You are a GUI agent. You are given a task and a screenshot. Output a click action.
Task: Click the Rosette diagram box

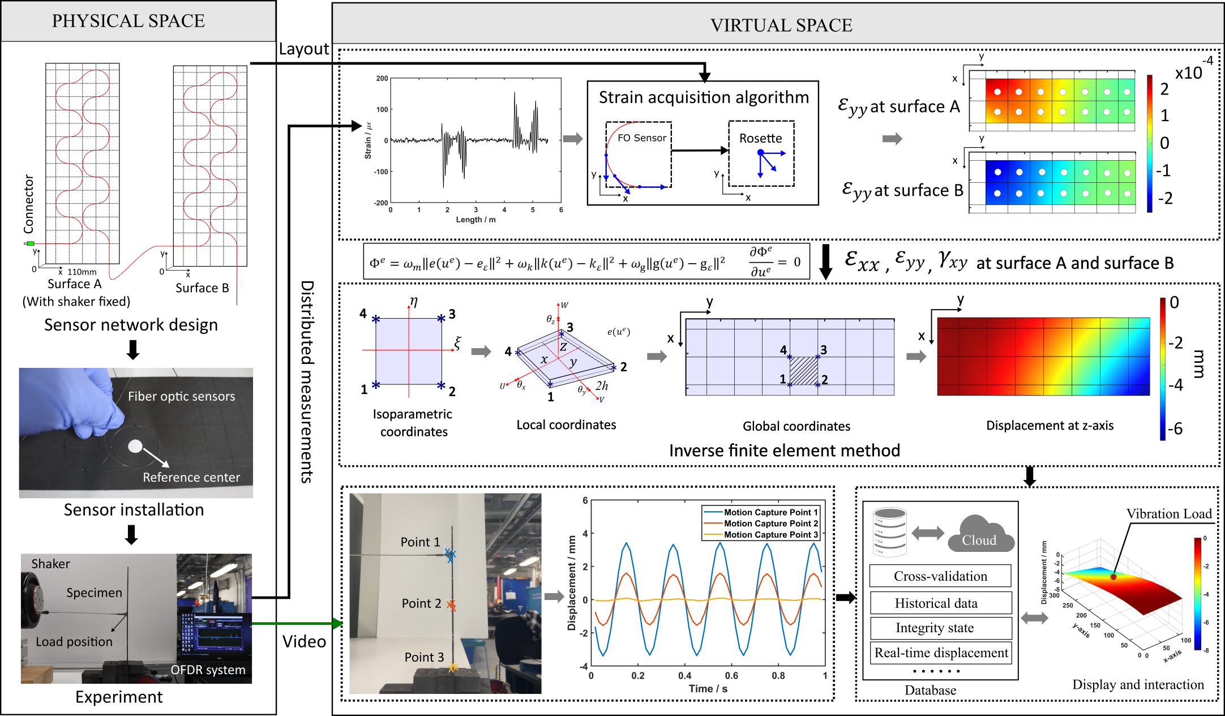pos(761,153)
